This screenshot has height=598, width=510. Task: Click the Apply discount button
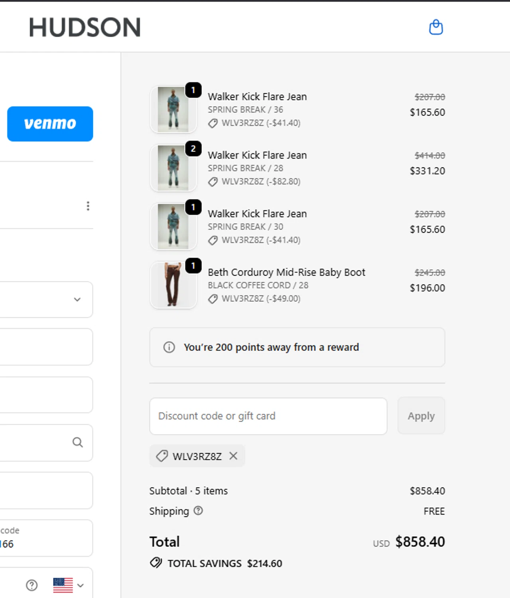[x=421, y=416]
